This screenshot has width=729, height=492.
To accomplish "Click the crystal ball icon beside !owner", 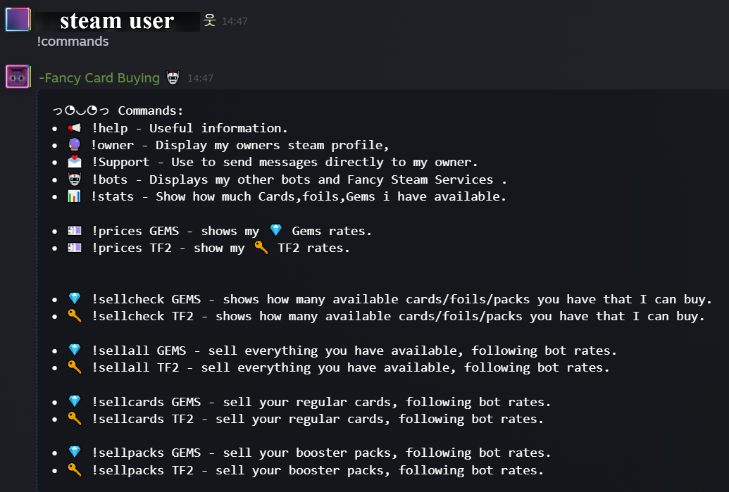I will pos(75,145).
